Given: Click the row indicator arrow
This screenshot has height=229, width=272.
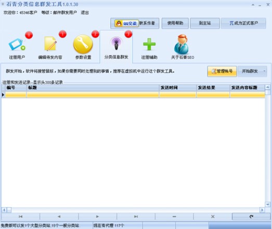Looking at the screenshot, I should [3, 95].
